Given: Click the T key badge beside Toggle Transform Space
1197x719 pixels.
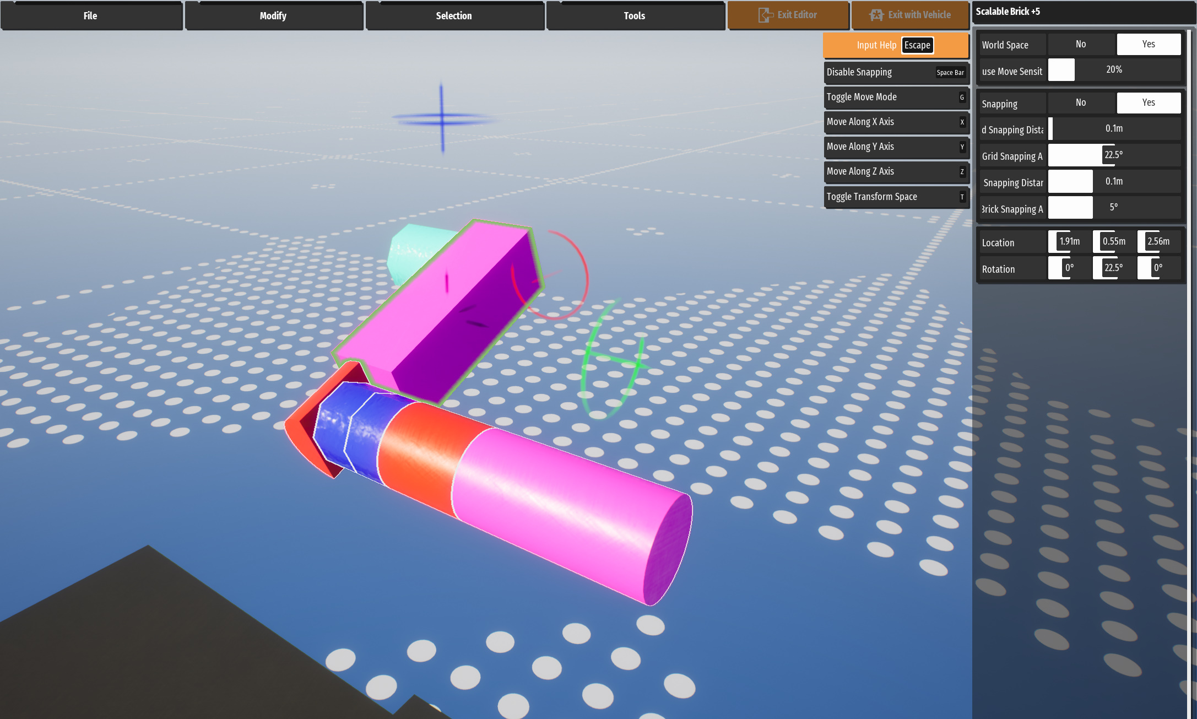Looking at the screenshot, I should tap(962, 197).
